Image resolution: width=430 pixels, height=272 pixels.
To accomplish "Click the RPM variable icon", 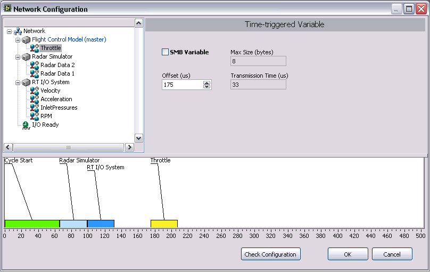I will [35, 116].
